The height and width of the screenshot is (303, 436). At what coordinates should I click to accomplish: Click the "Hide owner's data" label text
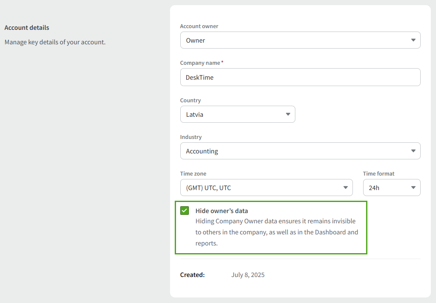[x=222, y=211]
